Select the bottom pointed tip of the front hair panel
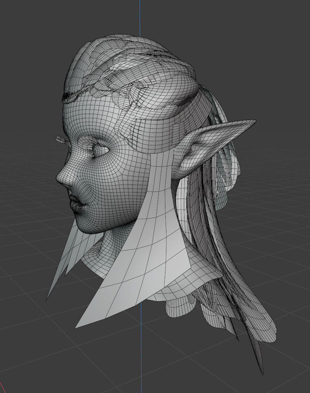This screenshot has width=310, height=393. point(76,327)
